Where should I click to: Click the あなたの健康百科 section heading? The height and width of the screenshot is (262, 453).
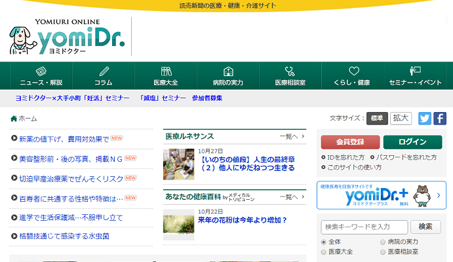pos(193,196)
